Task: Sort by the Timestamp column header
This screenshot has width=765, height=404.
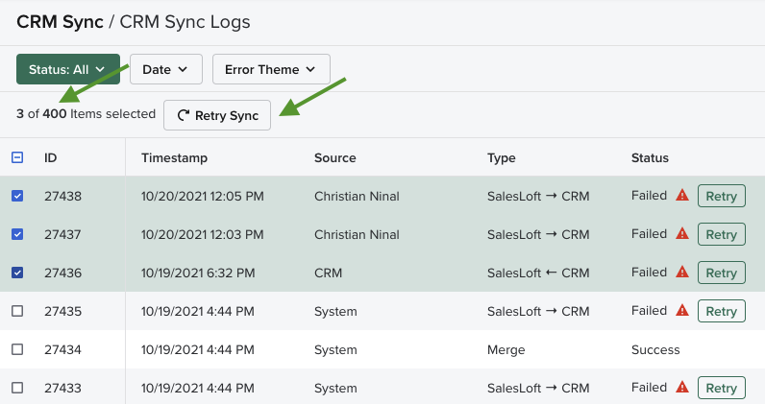Action: [174, 157]
